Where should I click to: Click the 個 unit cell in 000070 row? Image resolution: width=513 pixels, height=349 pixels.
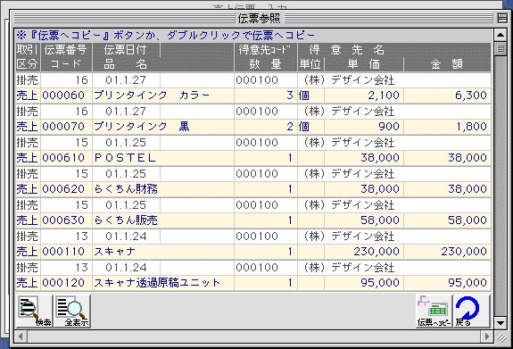coord(310,127)
